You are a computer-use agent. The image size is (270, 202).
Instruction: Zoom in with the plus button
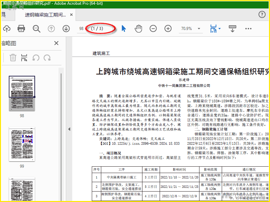(168, 29)
